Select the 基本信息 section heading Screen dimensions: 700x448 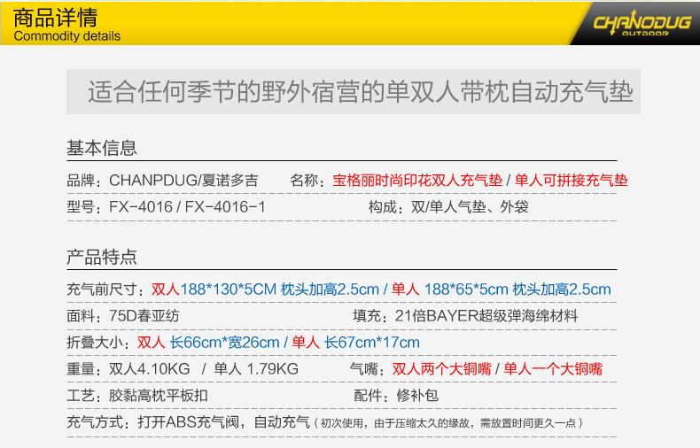tap(102, 148)
